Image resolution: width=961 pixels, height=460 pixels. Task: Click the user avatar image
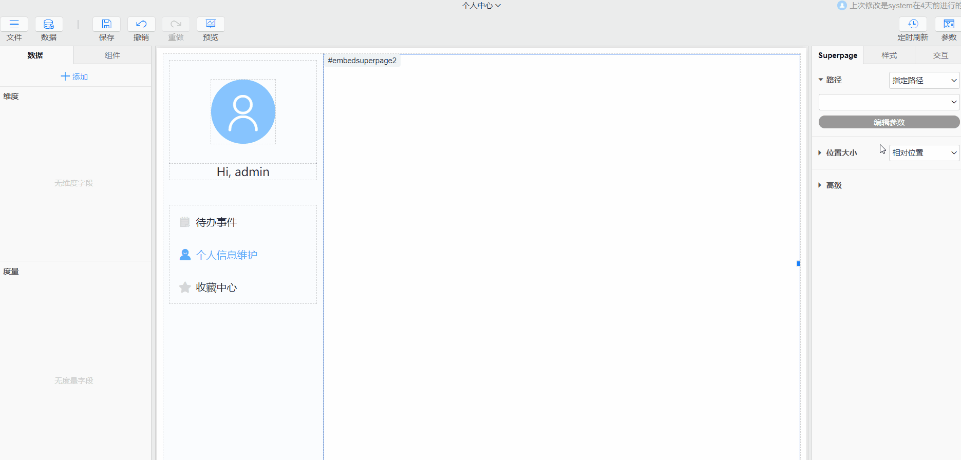click(243, 111)
